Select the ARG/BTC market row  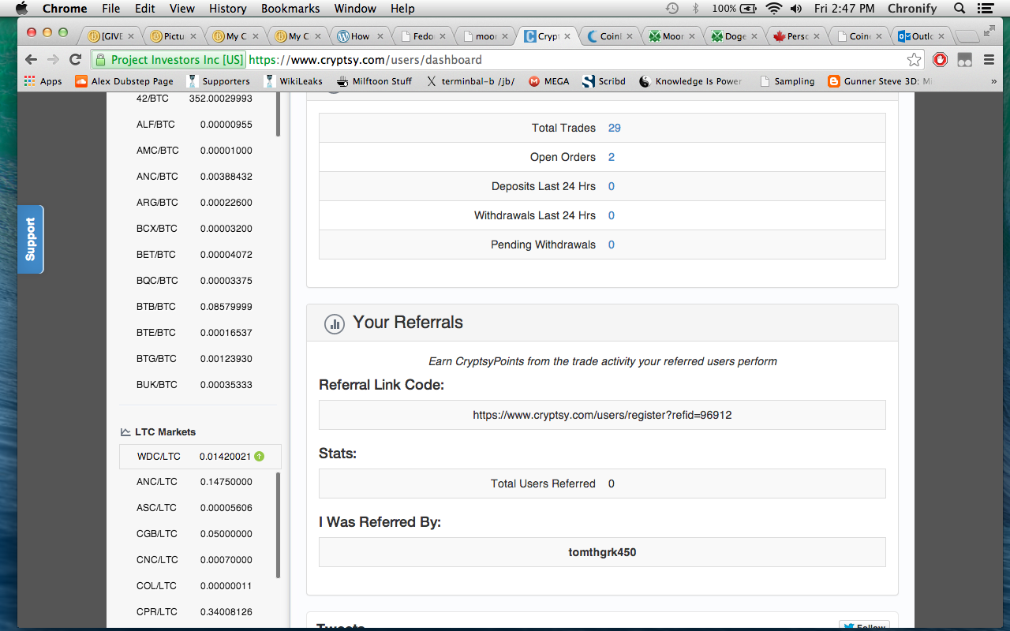click(x=194, y=203)
